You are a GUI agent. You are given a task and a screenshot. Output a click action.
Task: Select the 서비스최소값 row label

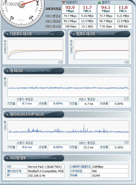[x=53, y=26]
